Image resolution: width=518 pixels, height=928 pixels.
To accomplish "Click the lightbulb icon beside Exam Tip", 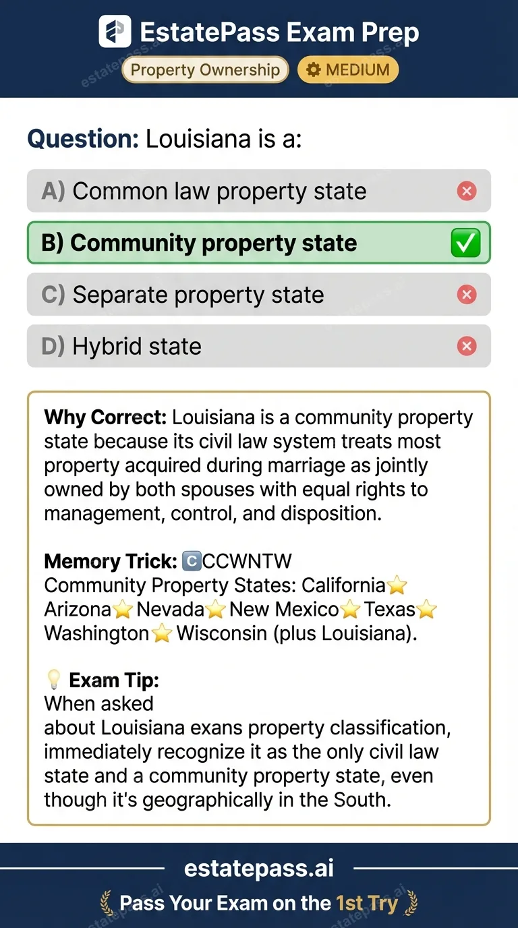I will 53,679.
